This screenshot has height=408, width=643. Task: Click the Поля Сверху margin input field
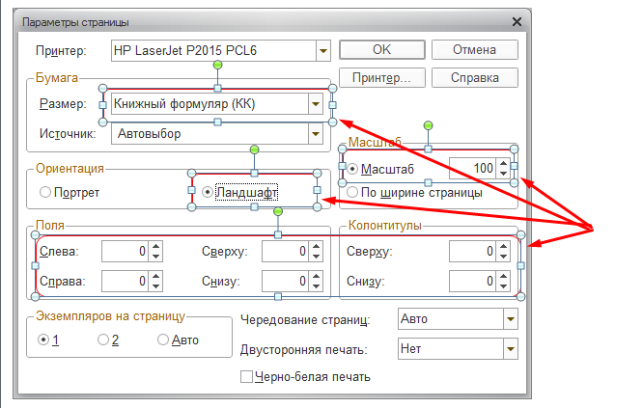(x=286, y=251)
